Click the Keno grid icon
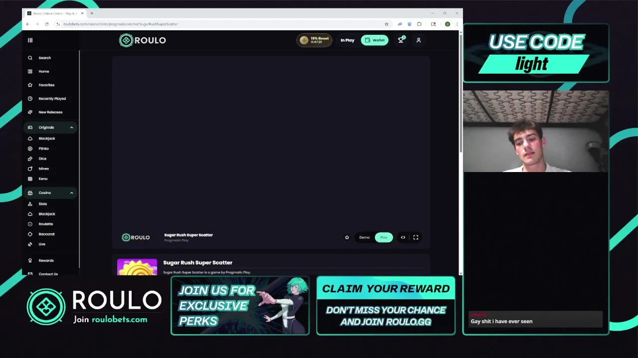 tap(30, 179)
